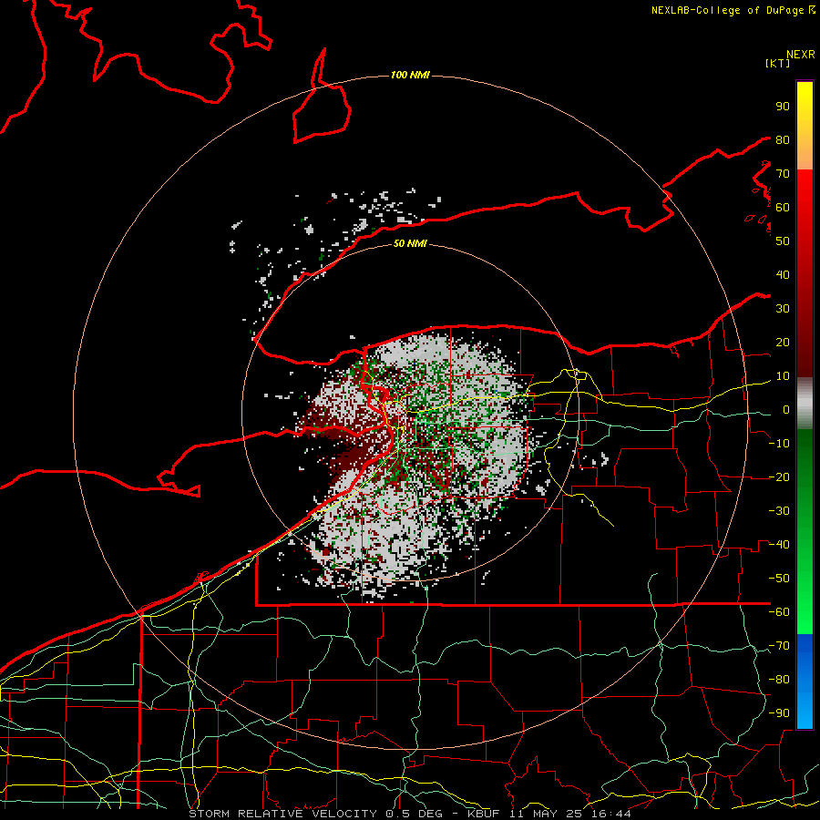Click the positive "90" scale value
820x820 pixels.
pos(783,107)
